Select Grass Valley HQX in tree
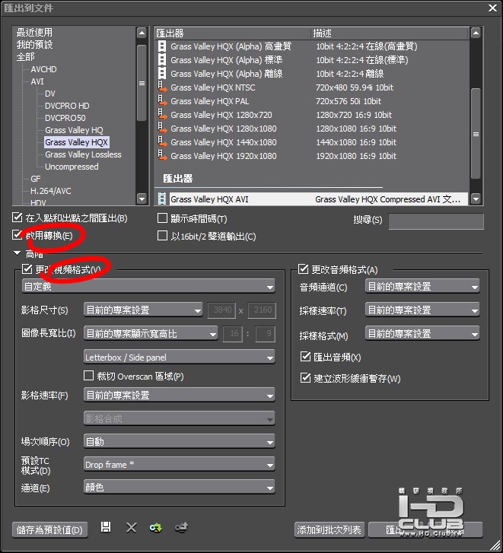The width and height of the screenshot is (503, 553). tap(77, 142)
